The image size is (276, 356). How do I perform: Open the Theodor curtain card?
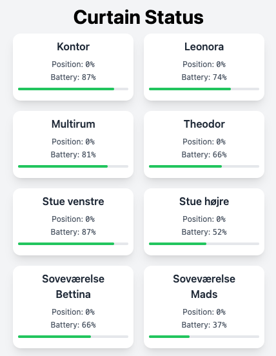click(x=204, y=144)
